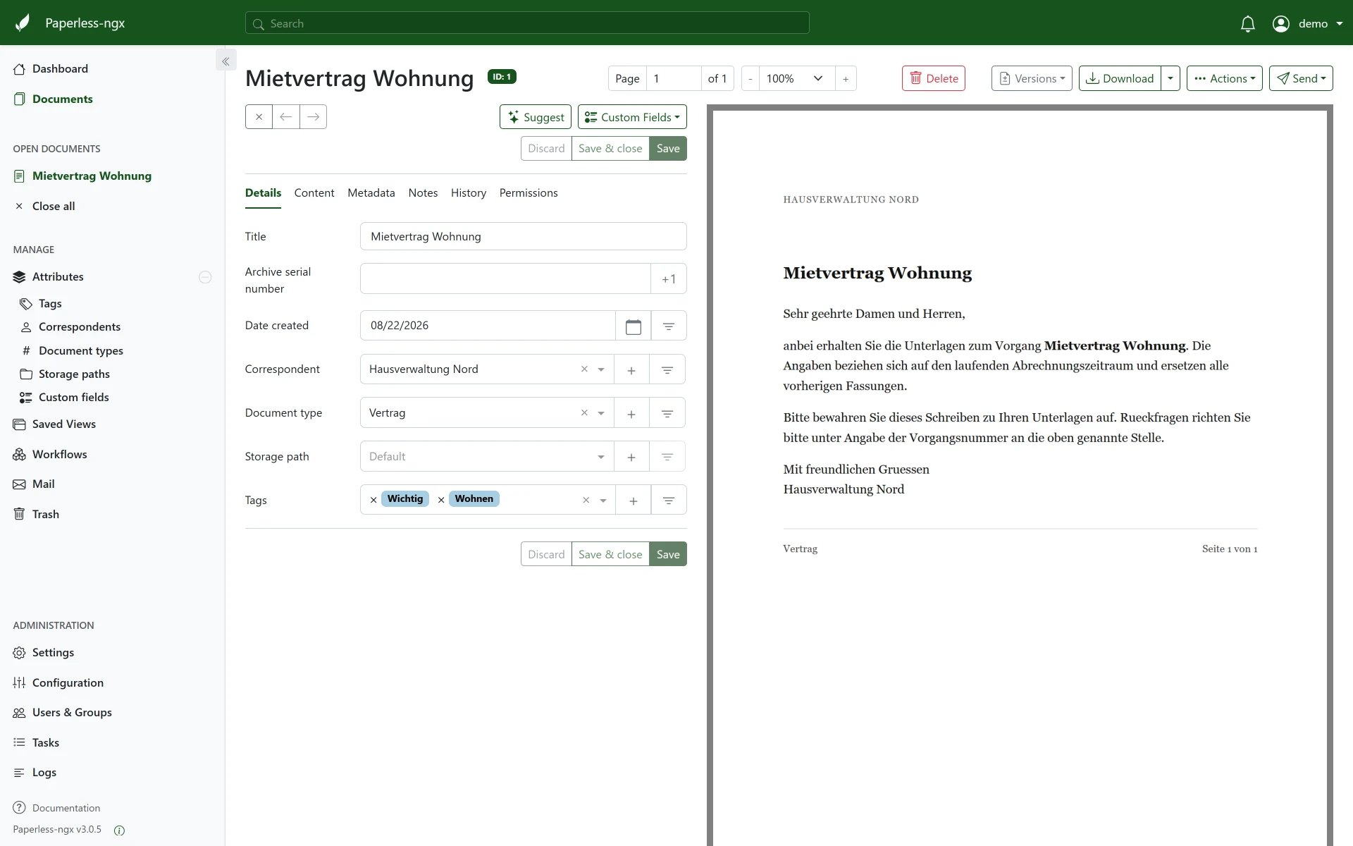This screenshot has height=846, width=1353.
Task: Open the Permissions tab
Action: click(529, 193)
